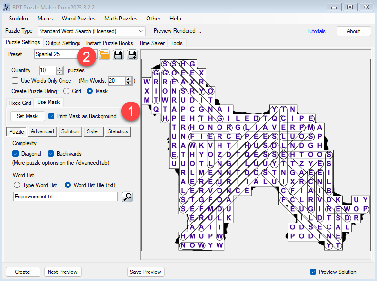Viewport: 377px width, 281px height.
Task: Select the Grid radio option
Action: [66, 91]
